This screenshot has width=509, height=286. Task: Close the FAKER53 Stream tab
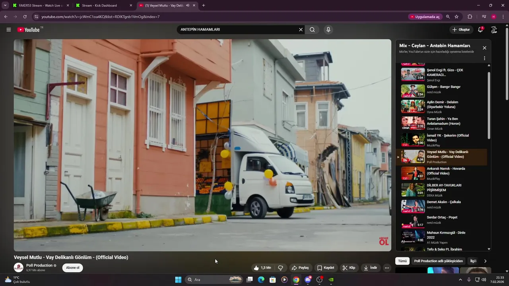pyautogui.click(x=68, y=6)
